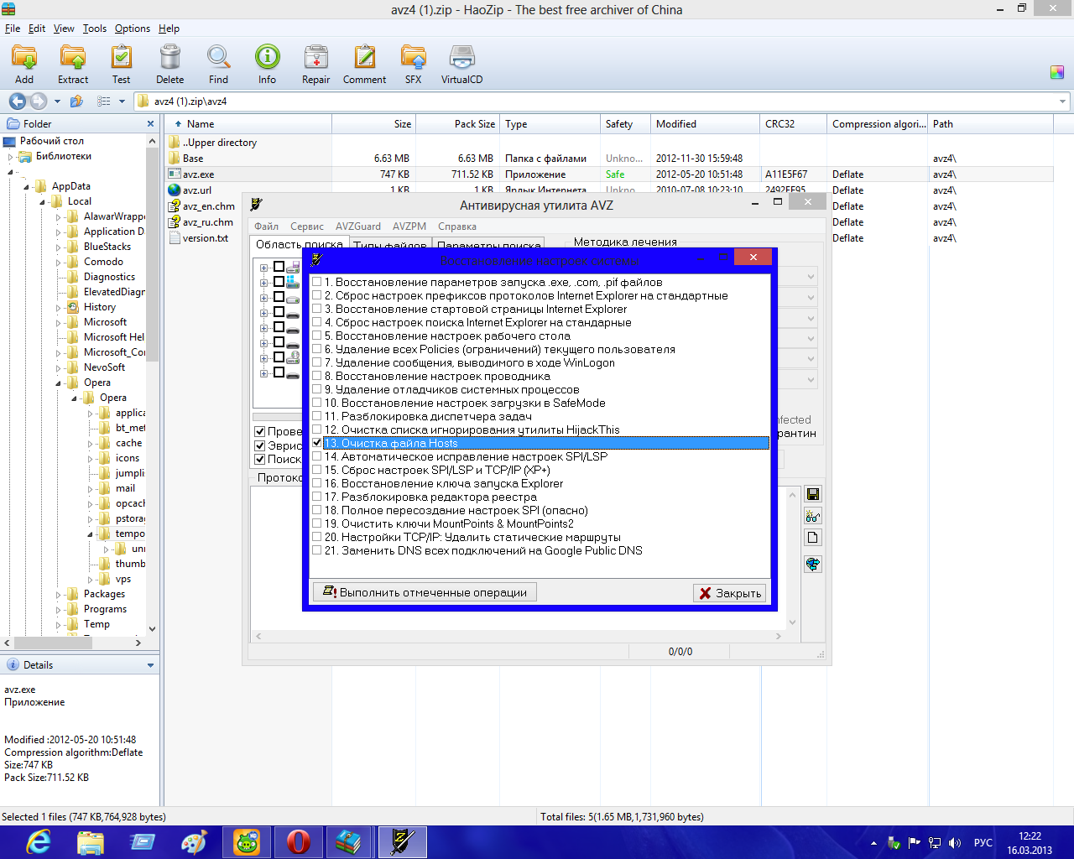The height and width of the screenshot is (859, 1074).
Task: Click the save protocol floppy icon in AVZ
Action: point(812,494)
